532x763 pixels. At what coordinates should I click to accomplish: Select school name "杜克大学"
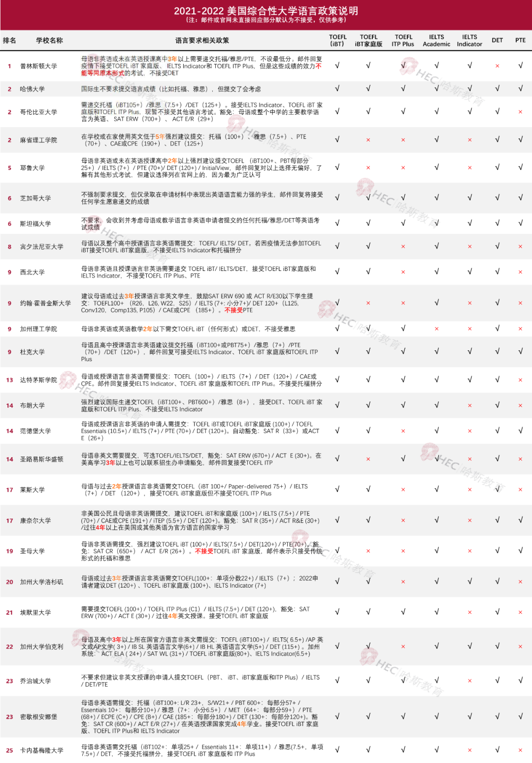pyautogui.click(x=32, y=352)
